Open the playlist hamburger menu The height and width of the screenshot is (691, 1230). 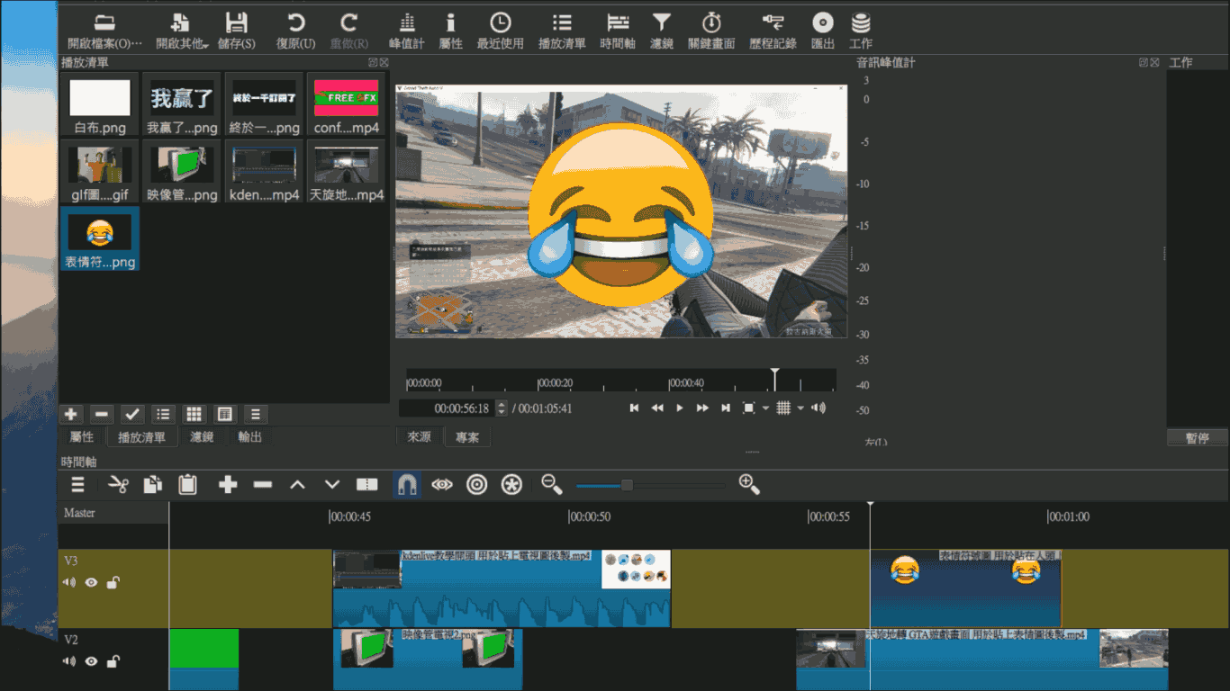pyautogui.click(x=255, y=414)
